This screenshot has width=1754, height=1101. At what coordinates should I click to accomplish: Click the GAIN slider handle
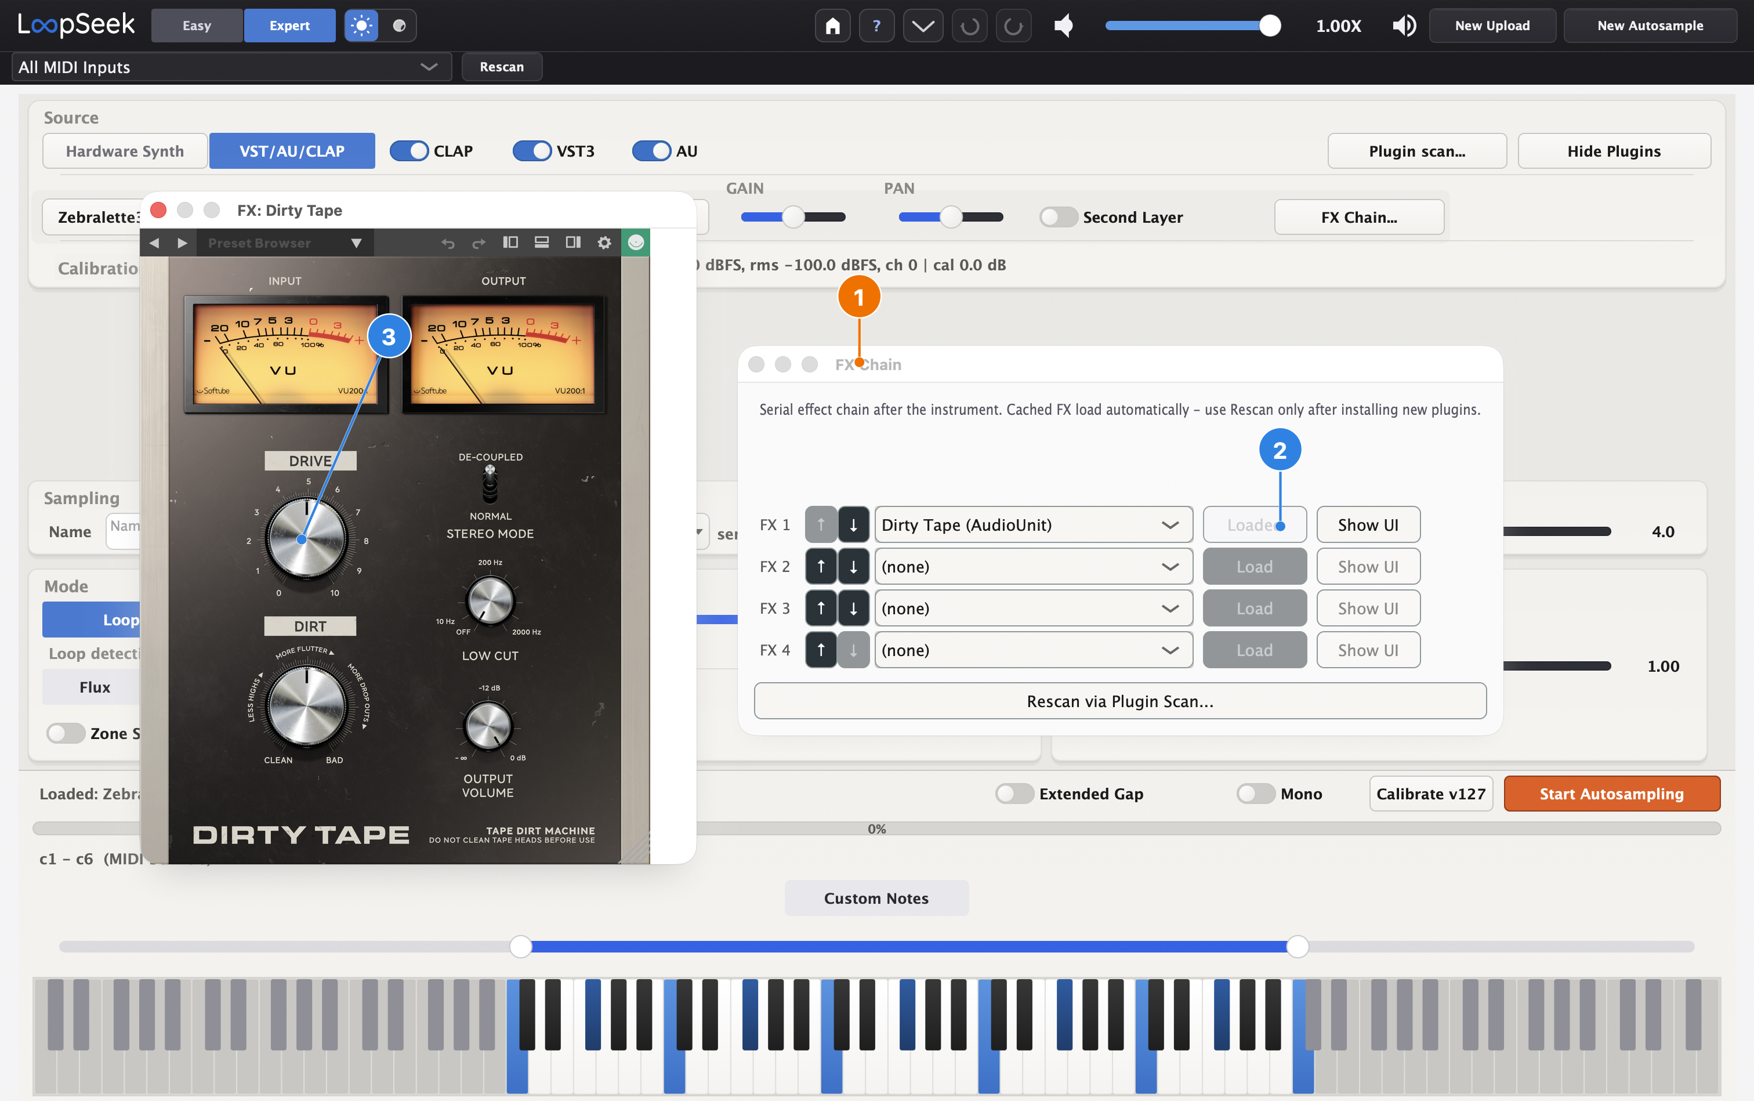[793, 217]
